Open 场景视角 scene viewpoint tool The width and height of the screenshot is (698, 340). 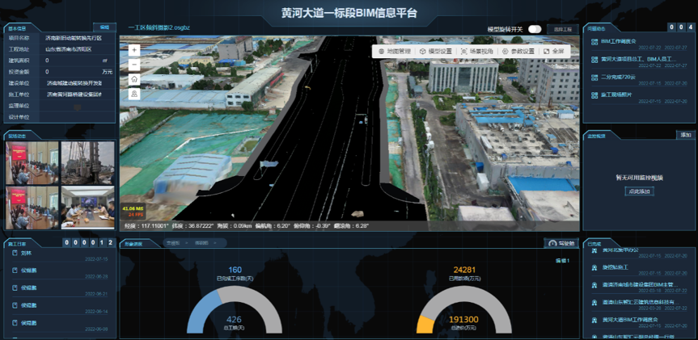click(476, 51)
